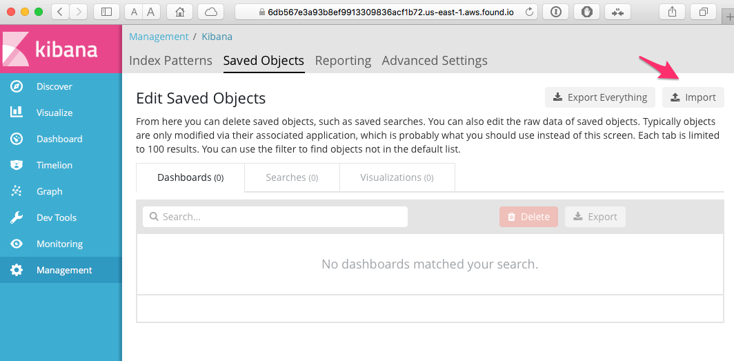The image size is (734, 361).
Task: Open Safari Share button
Action: 672,12
